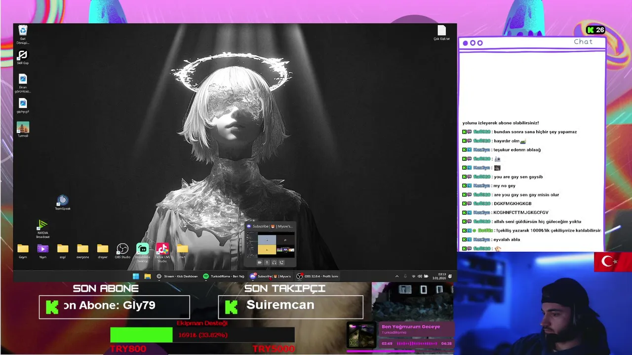Open the Windows Start menu
Viewport: 632px width, 355px height.
pos(136,276)
